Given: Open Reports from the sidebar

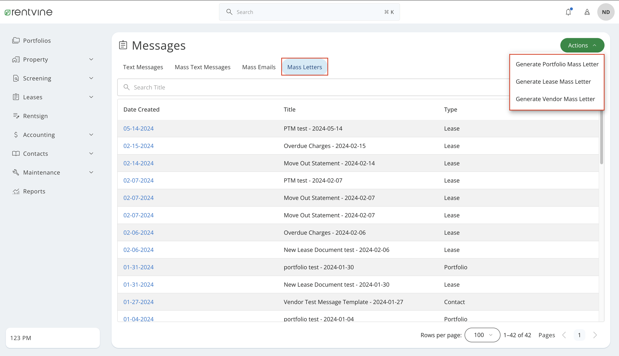Looking at the screenshot, I should (x=34, y=191).
